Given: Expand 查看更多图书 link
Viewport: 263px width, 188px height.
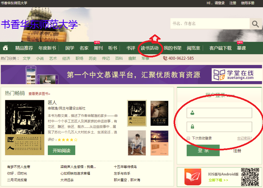Looking at the screenshot, I should point(39,94).
